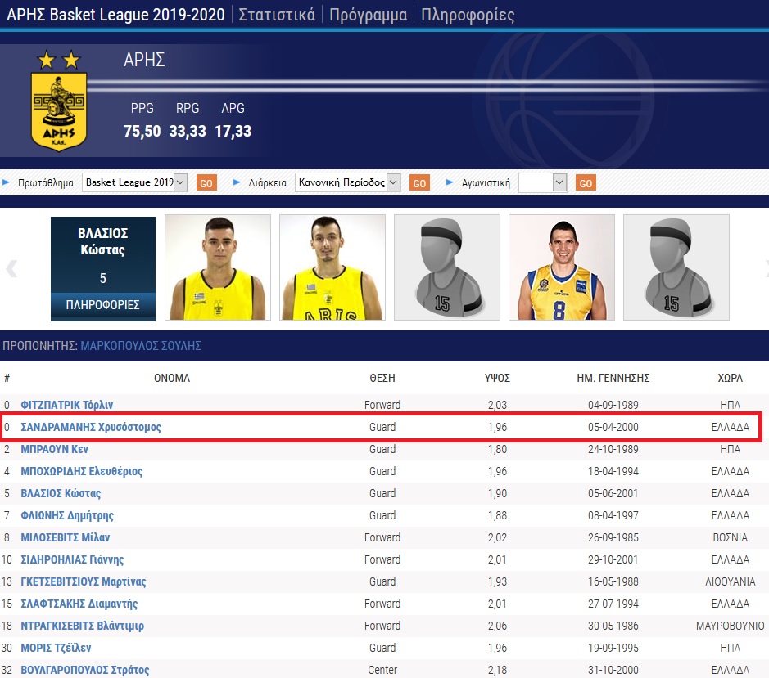Click country ΜΑΥΡΟΒΟΥΝΙΟ cell
This screenshot has height=678, width=769.
click(731, 626)
